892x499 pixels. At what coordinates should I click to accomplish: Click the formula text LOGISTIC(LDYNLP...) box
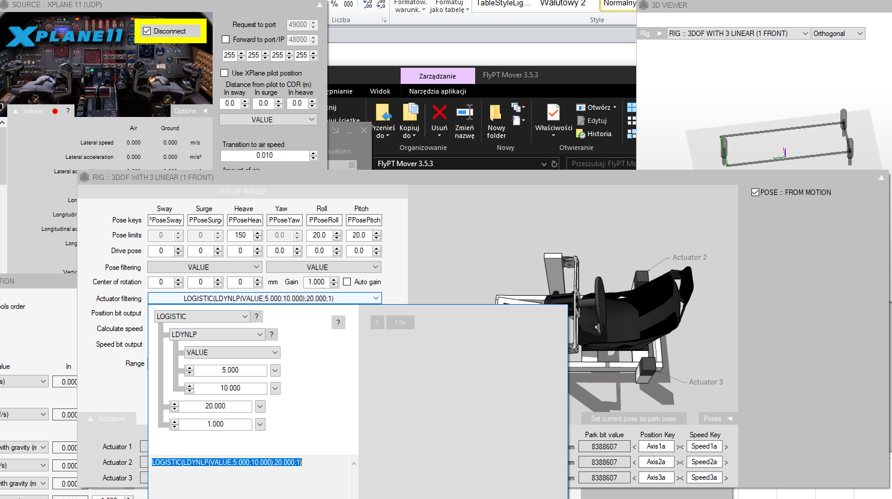[x=227, y=462]
